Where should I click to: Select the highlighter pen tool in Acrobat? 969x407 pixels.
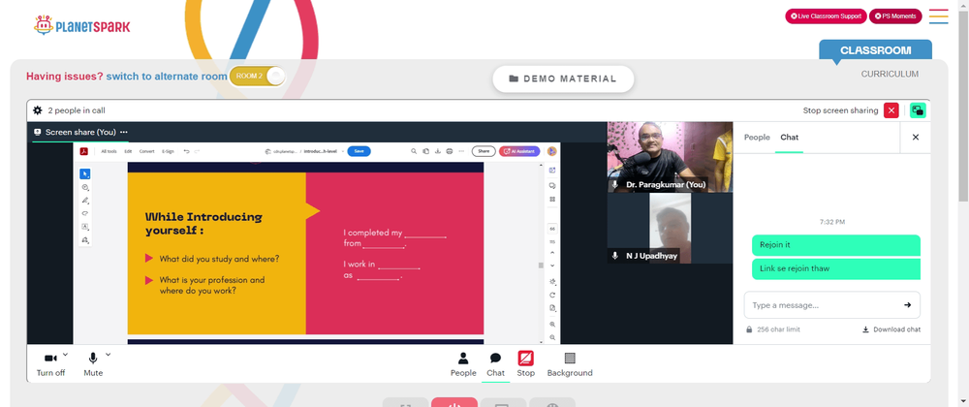[x=85, y=200]
